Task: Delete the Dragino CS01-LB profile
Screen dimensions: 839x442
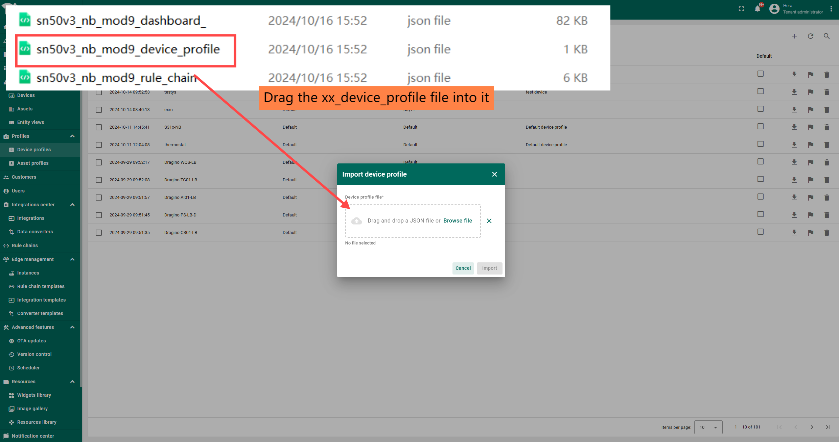Action: pyautogui.click(x=826, y=233)
